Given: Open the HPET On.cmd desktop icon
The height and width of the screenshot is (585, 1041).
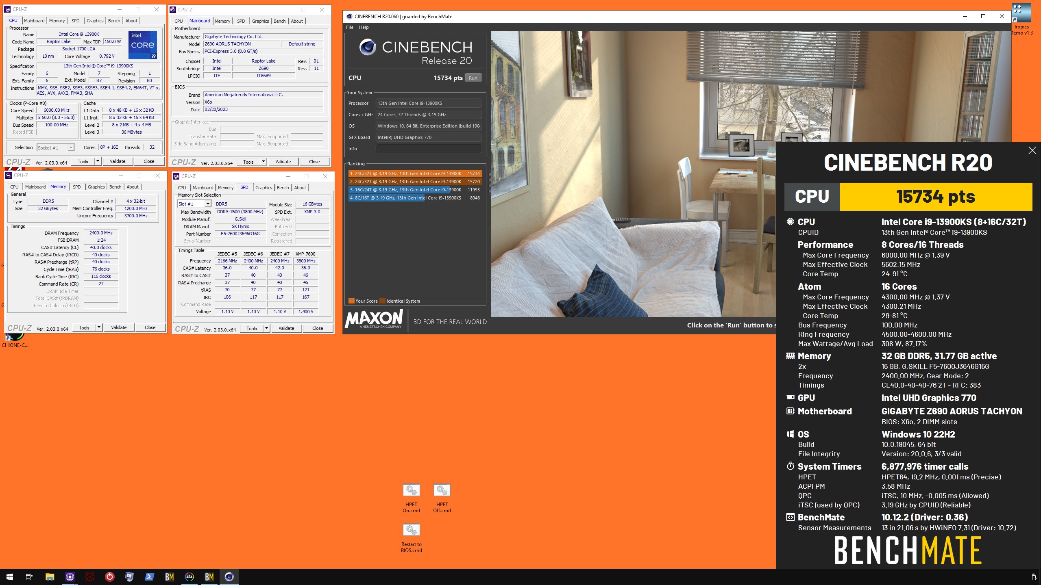Looking at the screenshot, I should point(411,498).
